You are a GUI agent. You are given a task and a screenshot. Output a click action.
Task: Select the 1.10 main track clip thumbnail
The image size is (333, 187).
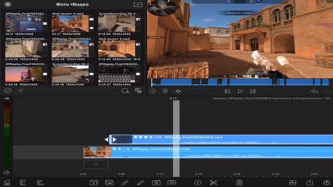point(97,152)
